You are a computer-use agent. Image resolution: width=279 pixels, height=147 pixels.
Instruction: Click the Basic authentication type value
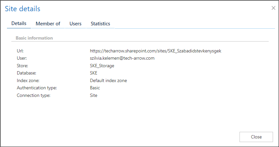(95, 88)
